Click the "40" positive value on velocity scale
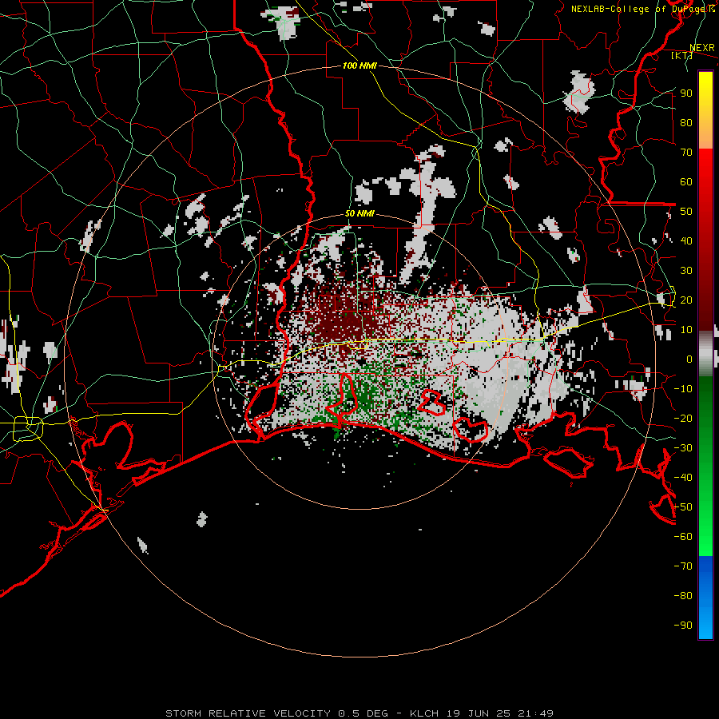719x719 pixels. coord(686,240)
